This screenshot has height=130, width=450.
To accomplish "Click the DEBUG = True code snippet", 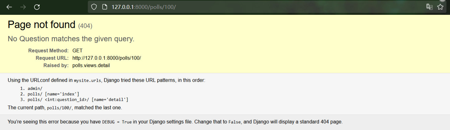I will coord(117,122).
